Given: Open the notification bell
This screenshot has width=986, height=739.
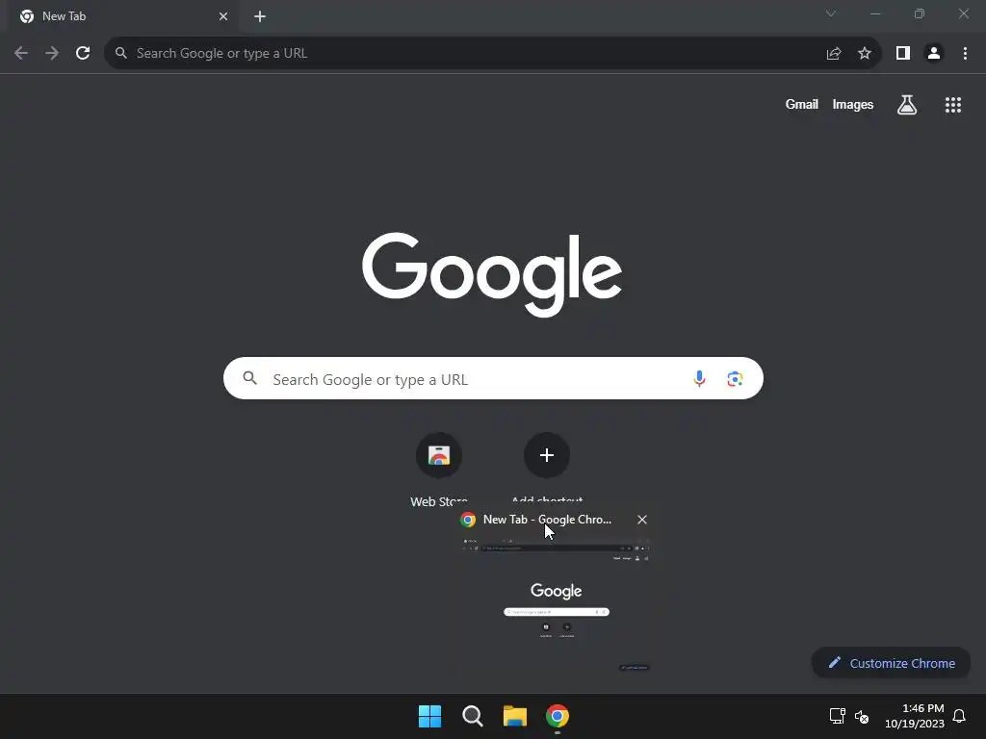Looking at the screenshot, I should pyautogui.click(x=959, y=716).
